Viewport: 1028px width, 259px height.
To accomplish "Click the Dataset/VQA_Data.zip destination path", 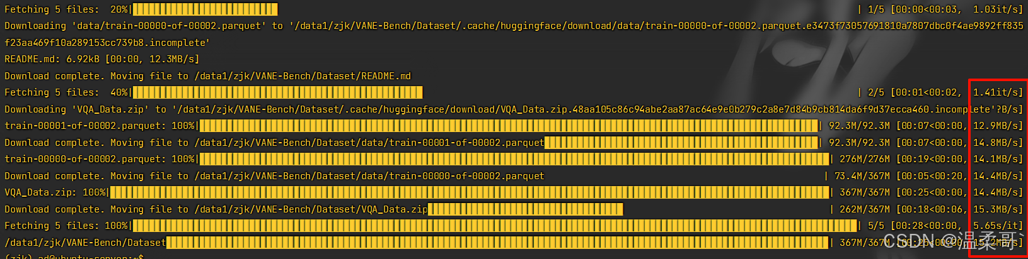I will (x=311, y=209).
